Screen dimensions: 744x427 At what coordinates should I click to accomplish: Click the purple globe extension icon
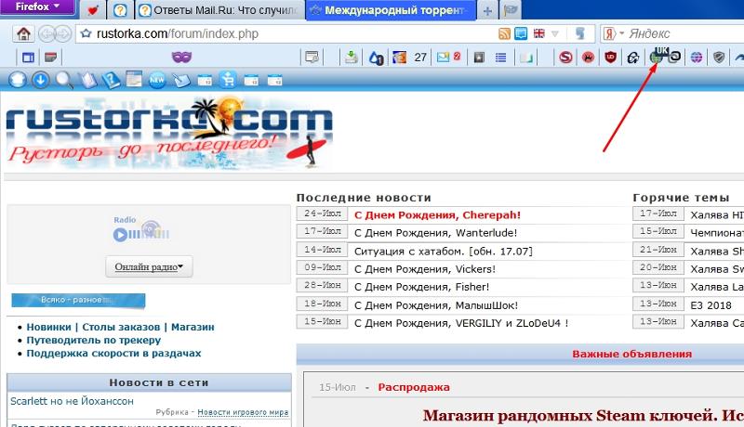point(696,58)
